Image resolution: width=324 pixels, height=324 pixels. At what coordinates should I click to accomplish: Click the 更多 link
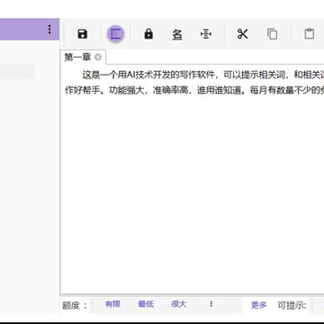(258, 305)
